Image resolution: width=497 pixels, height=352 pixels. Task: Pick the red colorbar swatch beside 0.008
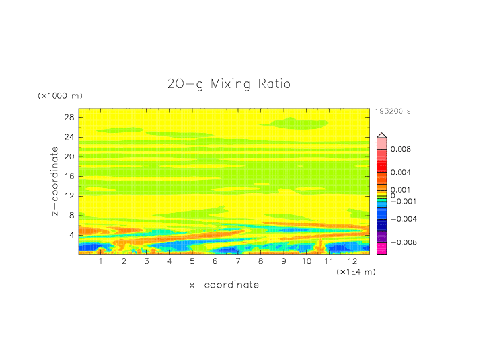click(381, 150)
